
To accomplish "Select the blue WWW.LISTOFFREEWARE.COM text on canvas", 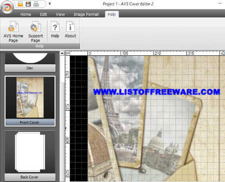I will click(156, 92).
